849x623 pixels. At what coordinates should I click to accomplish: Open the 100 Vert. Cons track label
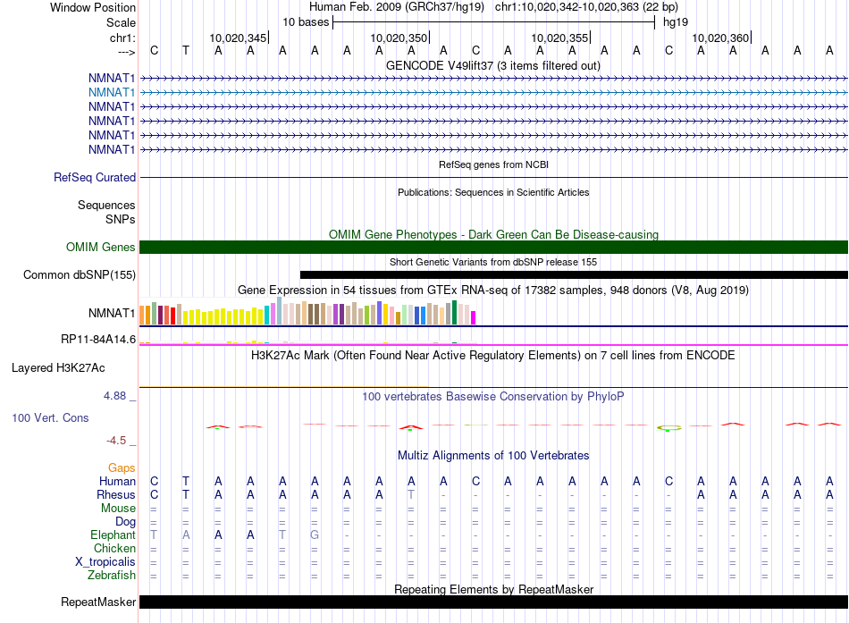pyautogui.click(x=50, y=417)
